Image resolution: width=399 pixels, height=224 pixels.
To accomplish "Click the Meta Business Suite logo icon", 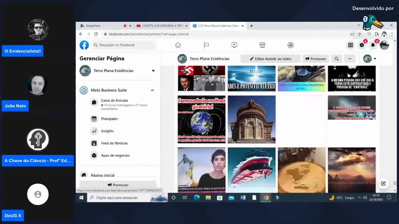I will point(84,90).
